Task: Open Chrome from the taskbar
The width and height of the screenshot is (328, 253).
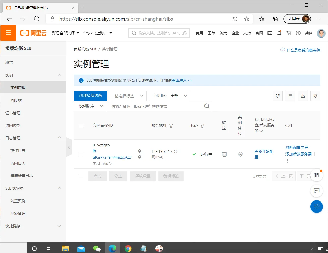Action: 128,249
